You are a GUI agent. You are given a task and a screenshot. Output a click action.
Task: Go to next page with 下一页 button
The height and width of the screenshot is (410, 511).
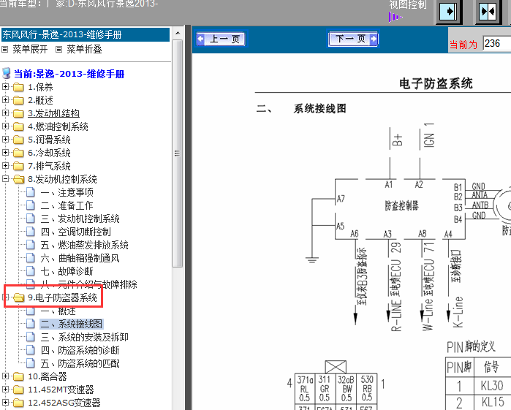tap(353, 39)
